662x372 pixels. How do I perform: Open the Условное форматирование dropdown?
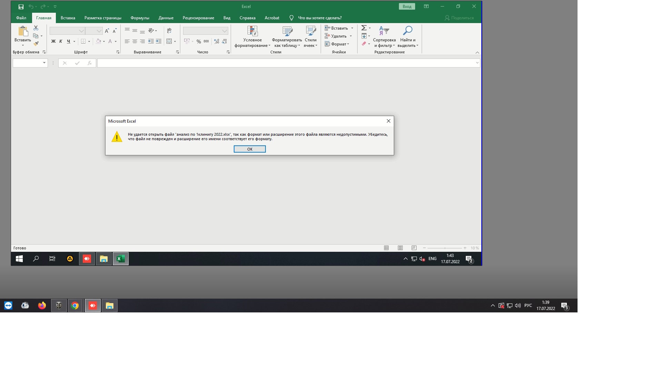[252, 37]
